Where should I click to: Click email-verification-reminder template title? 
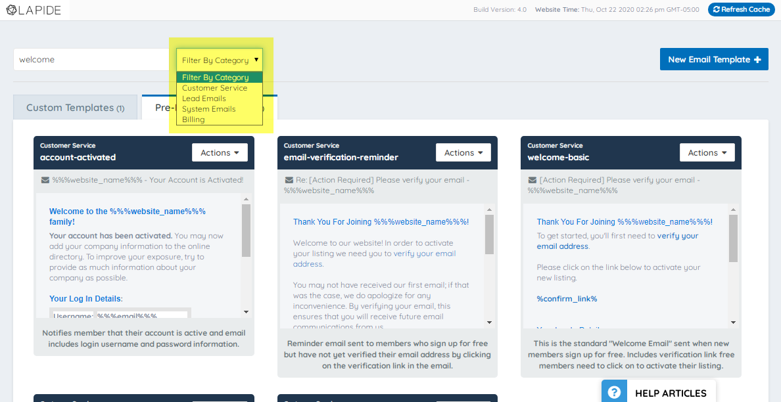pos(341,157)
